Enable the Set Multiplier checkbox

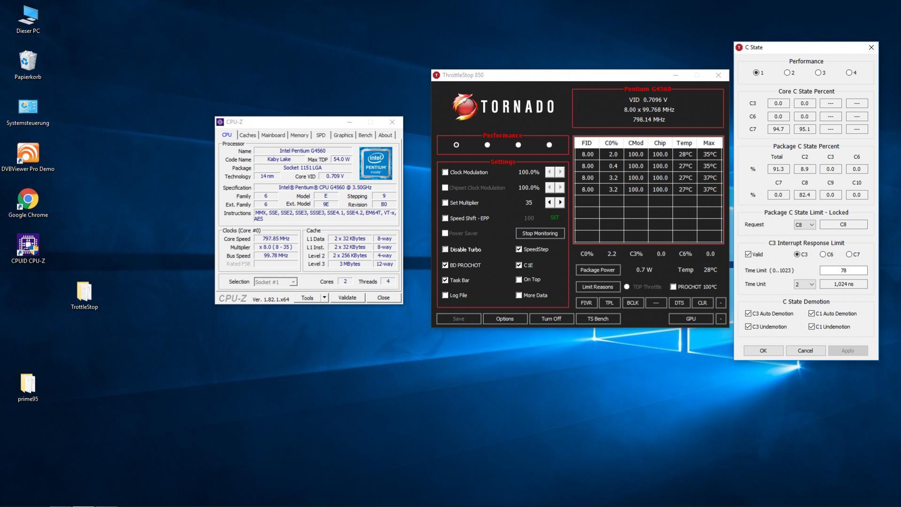(445, 203)
